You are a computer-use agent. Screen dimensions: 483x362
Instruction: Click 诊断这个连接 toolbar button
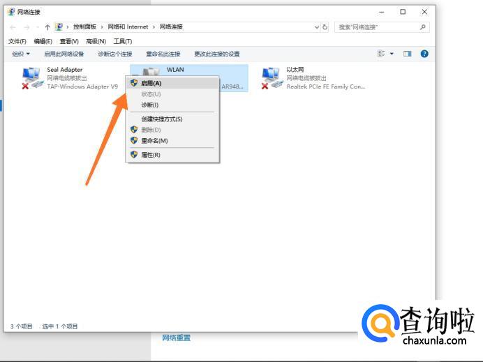coord(114,54)
